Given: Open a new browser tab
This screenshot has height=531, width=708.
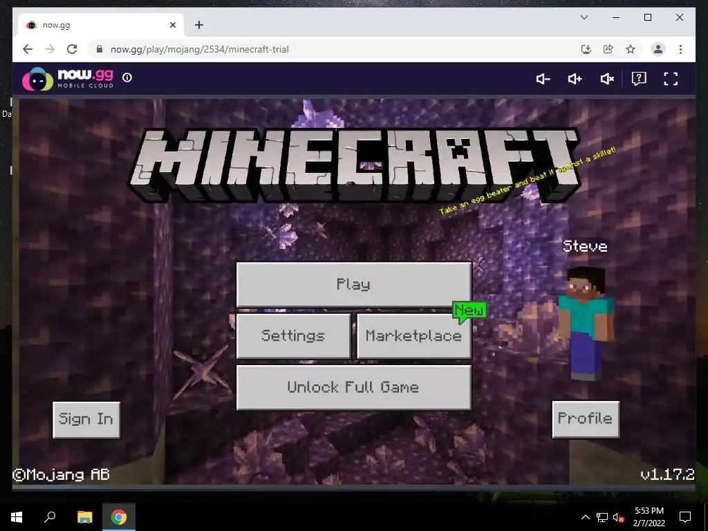Looking at the screenshot, I should coord(198,25).
